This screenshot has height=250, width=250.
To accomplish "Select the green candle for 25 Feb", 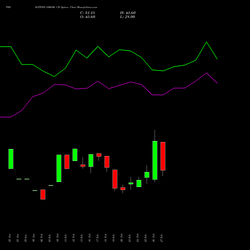I will click(x=147, y=175).
